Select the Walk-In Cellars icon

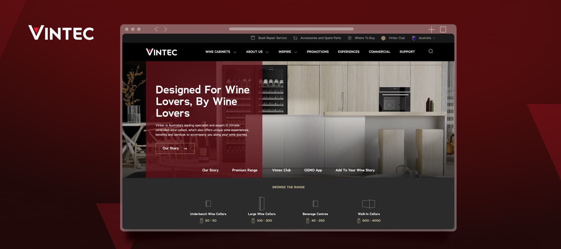point(368,204)
